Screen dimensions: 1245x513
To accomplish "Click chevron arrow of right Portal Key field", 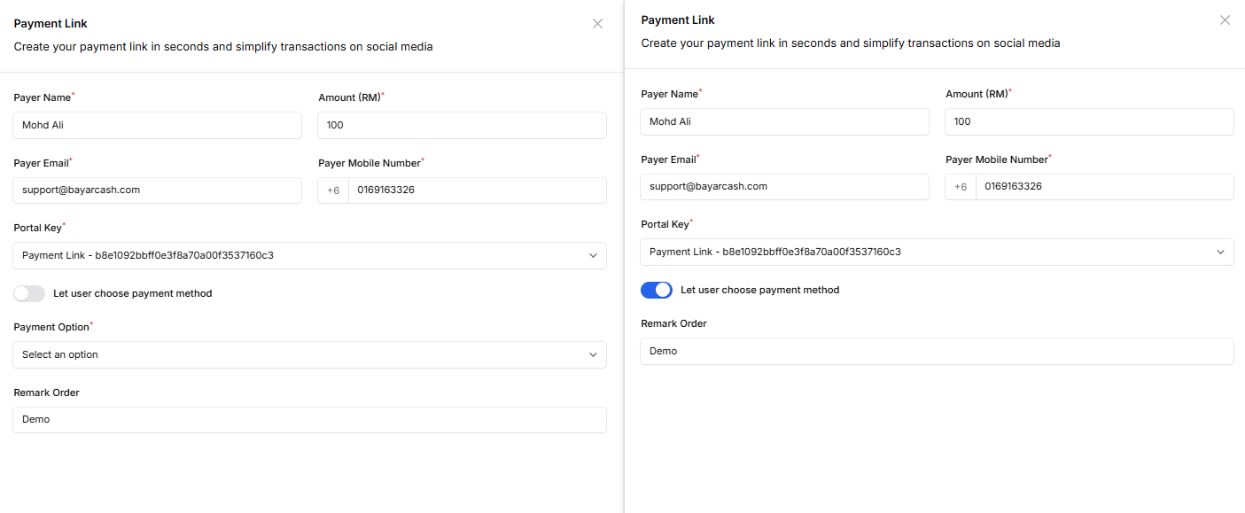I will point(1220,253).
